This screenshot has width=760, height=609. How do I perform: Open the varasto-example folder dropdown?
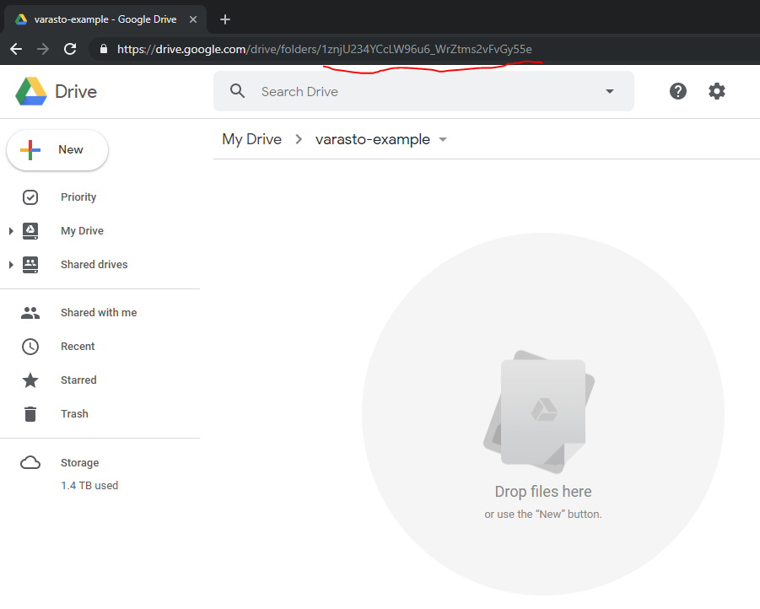(443, 140)
